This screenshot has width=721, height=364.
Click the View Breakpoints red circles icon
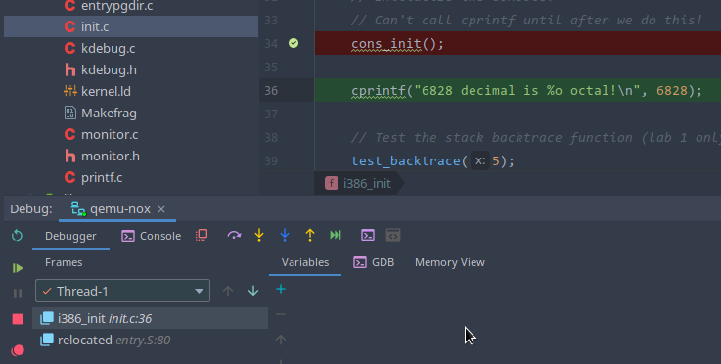point(18,350)
